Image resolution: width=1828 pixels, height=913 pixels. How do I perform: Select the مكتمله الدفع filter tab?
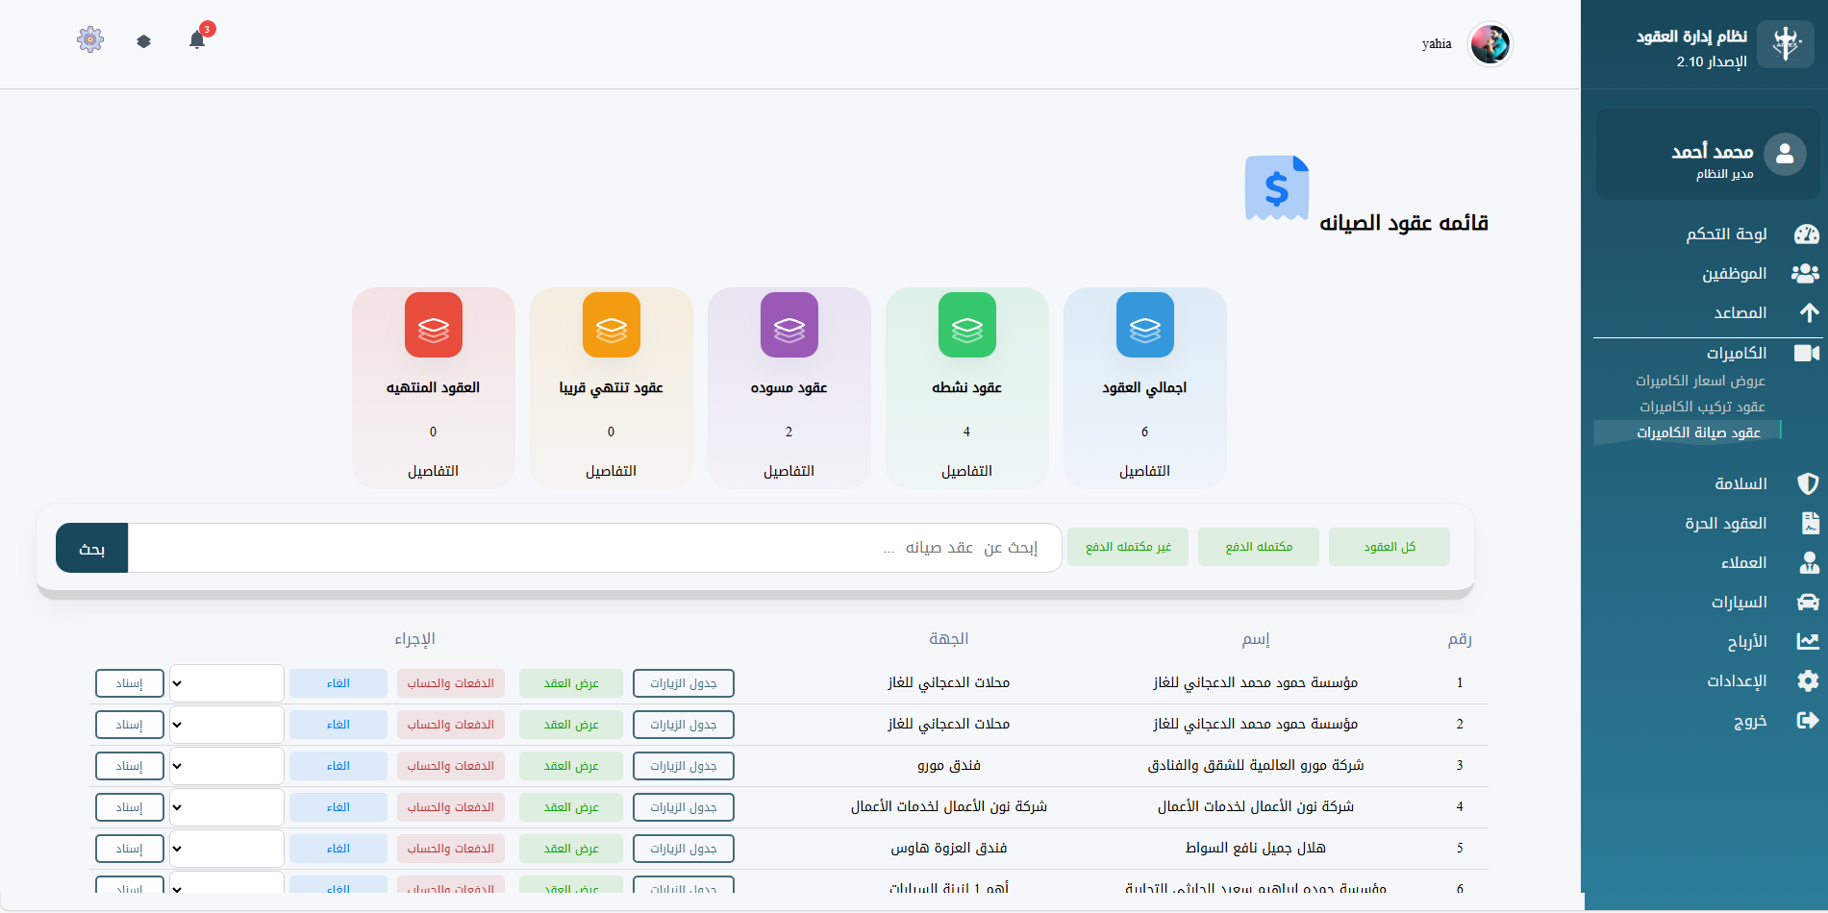[x=1258, y=546]
